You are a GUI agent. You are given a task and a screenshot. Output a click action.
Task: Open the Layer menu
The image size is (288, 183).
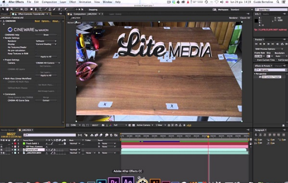click(63, 2)
